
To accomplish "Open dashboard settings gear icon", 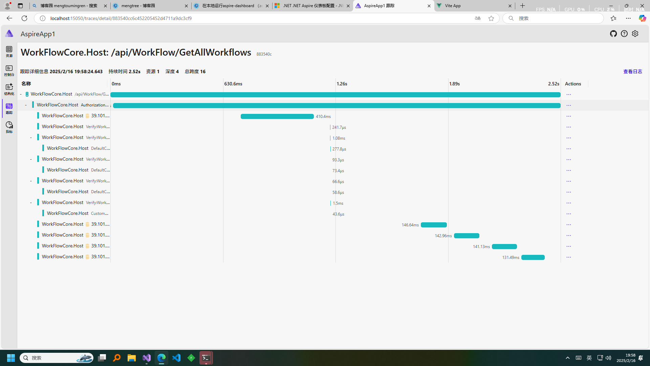I will pos(635,34).
